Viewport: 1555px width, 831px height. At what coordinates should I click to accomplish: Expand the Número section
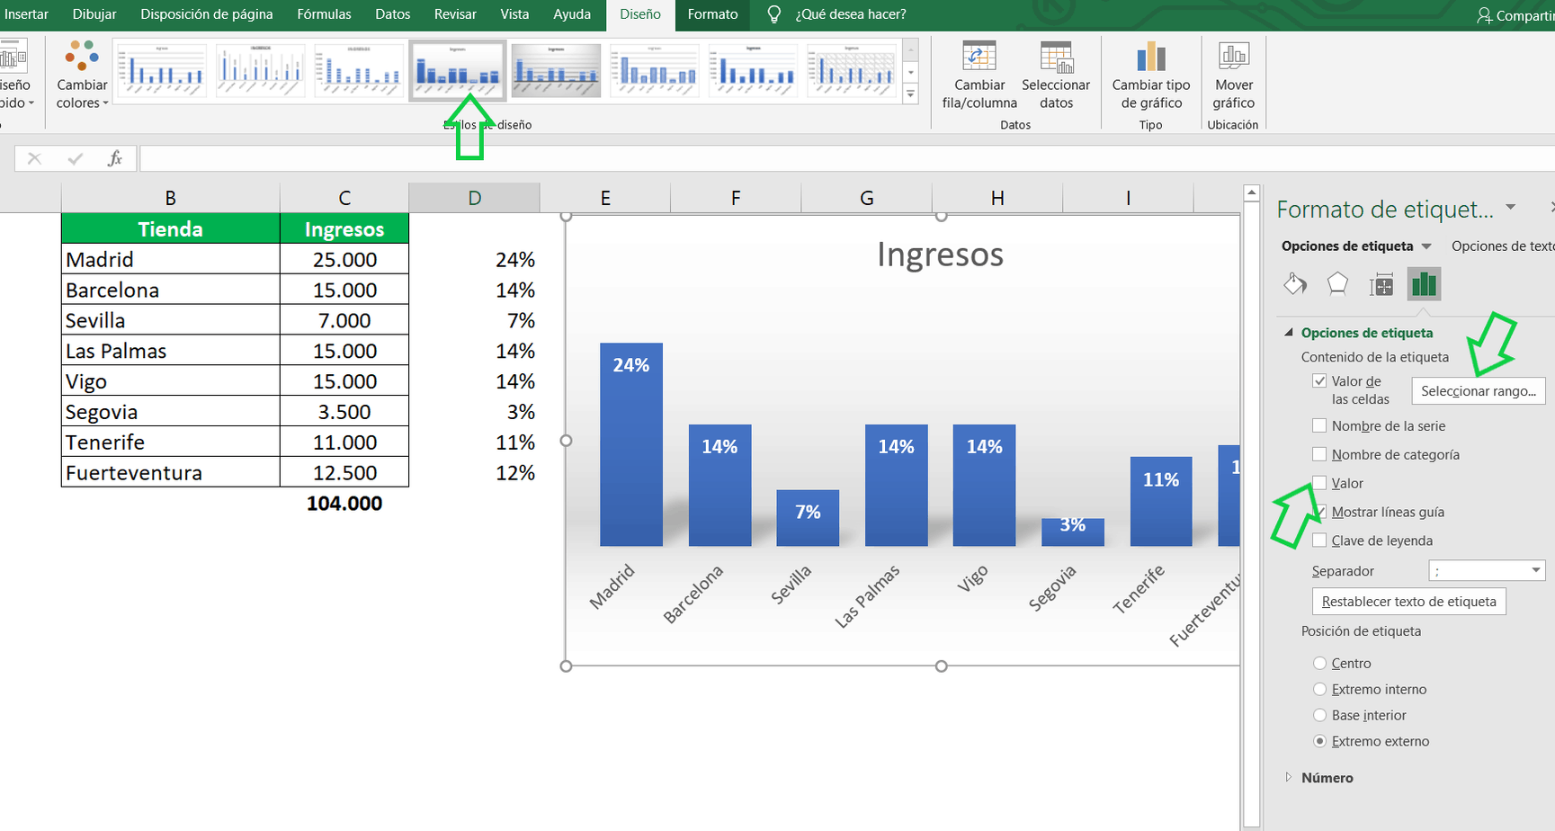click(x=1289, y=777)
